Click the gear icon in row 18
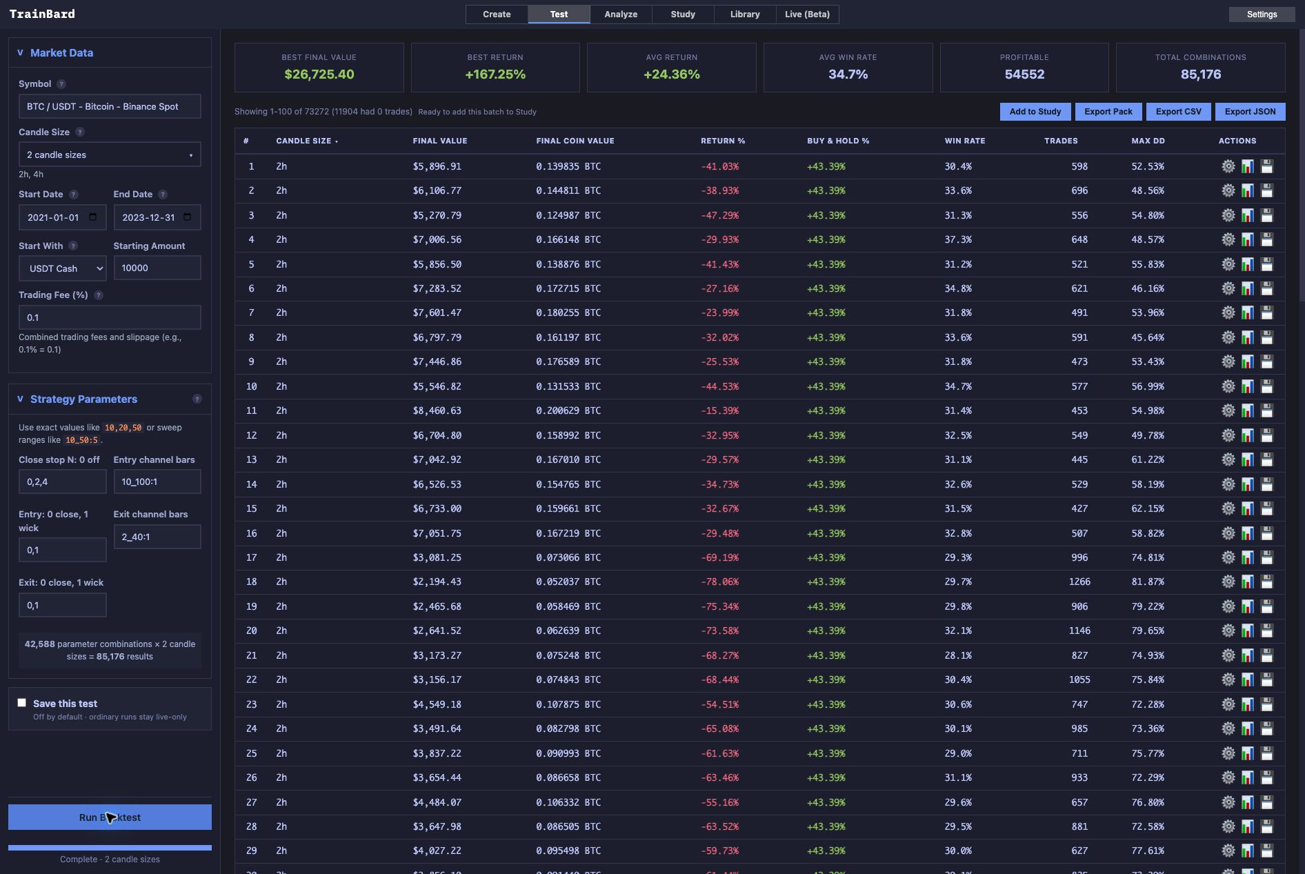This screenshot has height=874, width=1305. click(x=1228, y=582)
